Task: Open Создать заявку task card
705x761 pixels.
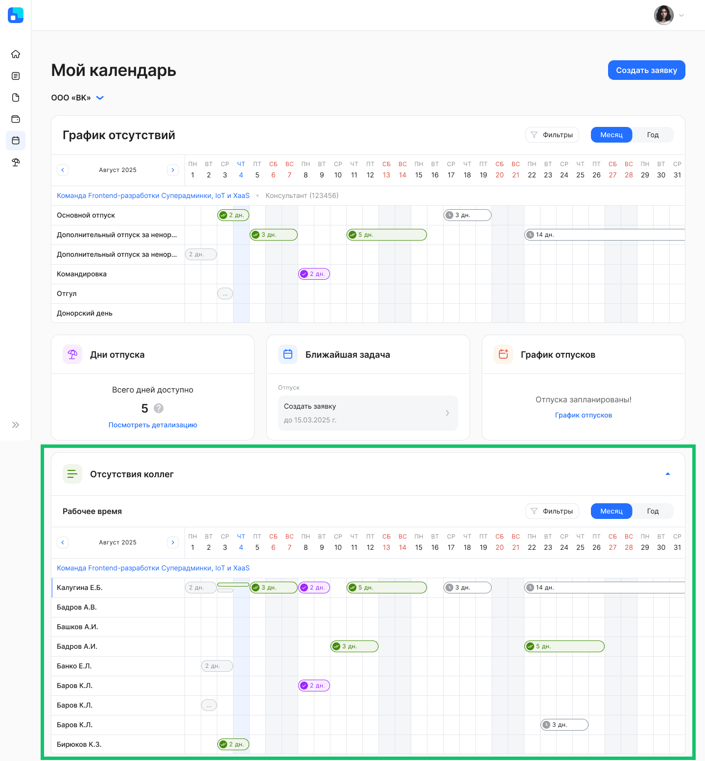Action: (x=368, y=413)
